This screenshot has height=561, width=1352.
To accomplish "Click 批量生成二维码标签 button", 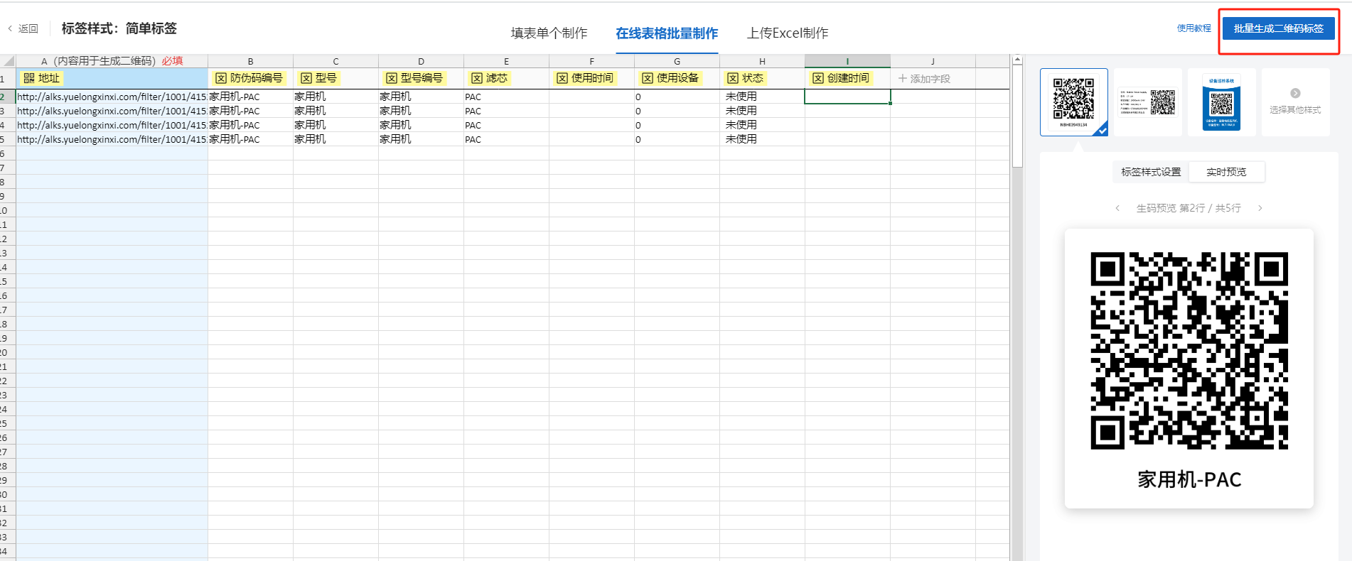I will [1278, 28].
